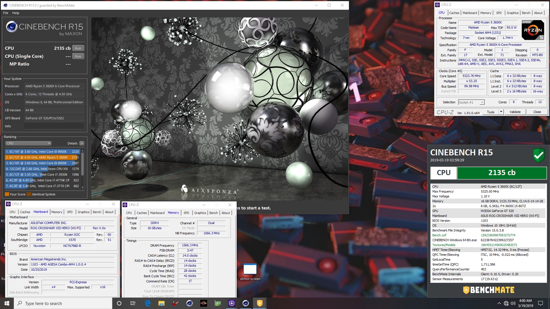This screenshot has width=550, height=309.
Task: Open Memory tab in CPU-Z Mainboard window
Action: [57, 212]
